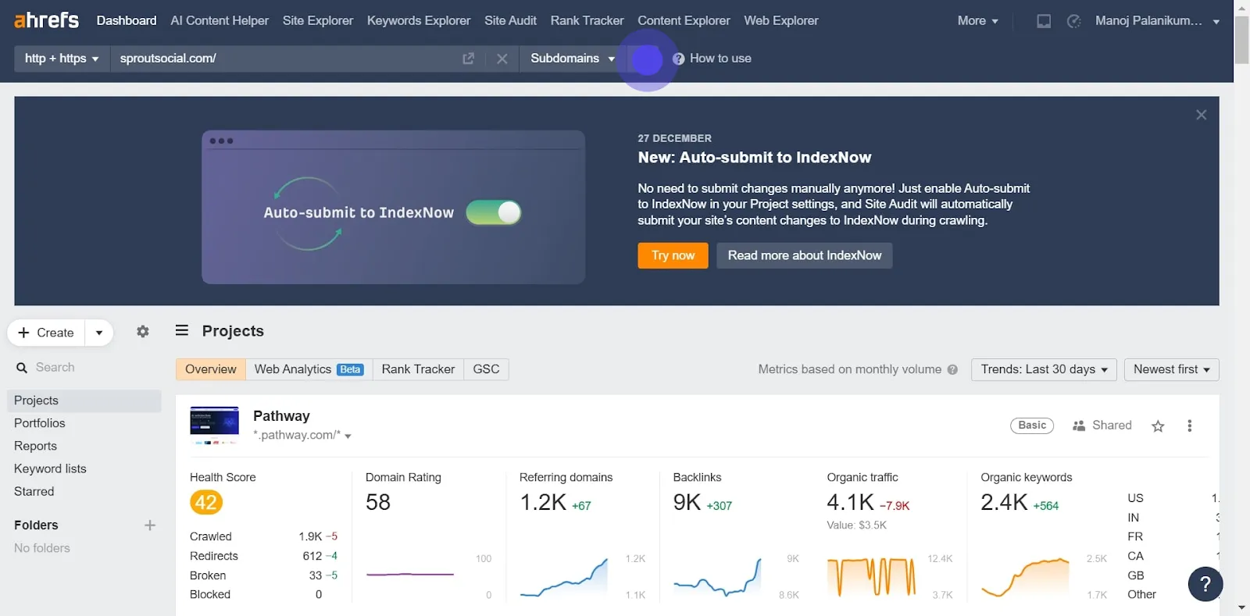Click Read more about IndexNow button
Image resolution: width=1250 pixels, height=616 pixels.
coord(804,255)
